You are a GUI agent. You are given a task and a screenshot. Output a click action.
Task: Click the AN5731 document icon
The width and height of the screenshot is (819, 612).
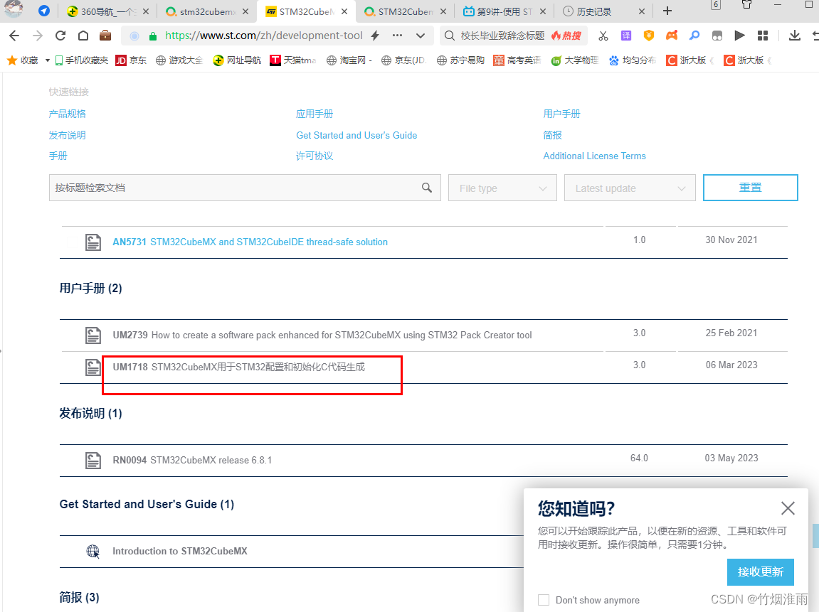(93, 242)
